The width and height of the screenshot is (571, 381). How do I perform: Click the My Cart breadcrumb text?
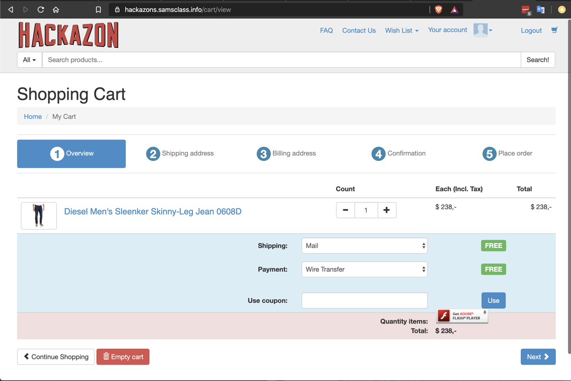(64, 116)
